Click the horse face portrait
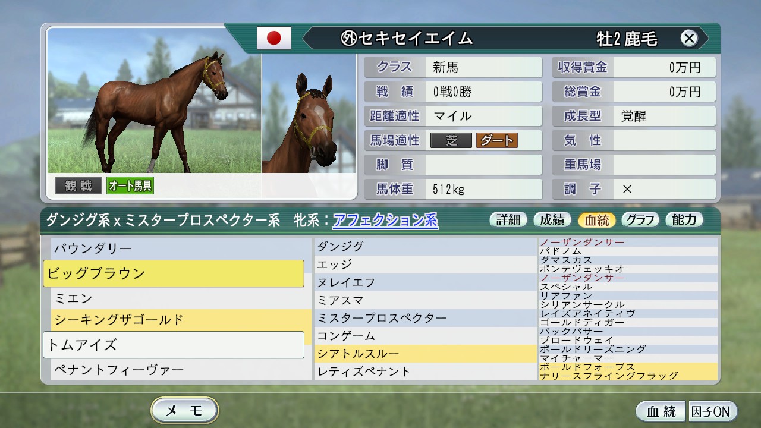Screen dimensions: 761x428 pos(309,114)
